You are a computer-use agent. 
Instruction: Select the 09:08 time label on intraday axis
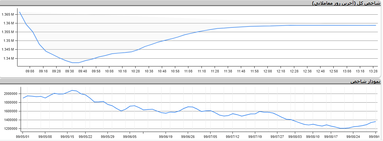pyautogui.click(x=30, y=71)
